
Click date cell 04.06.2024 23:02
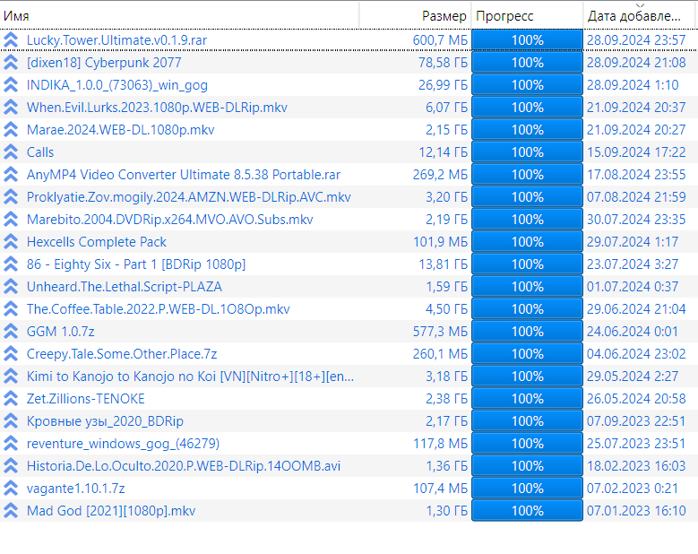point(636,354)
